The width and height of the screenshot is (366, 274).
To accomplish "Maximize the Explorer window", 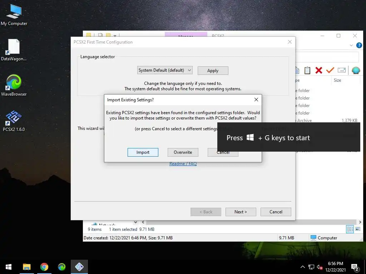I will [x=338, y=36].
